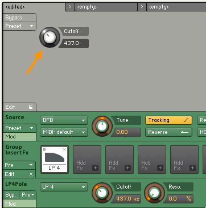Viewport: 206px width, 208px height.
Task: Click the LP4Pole section label
Action: (16, 184)
